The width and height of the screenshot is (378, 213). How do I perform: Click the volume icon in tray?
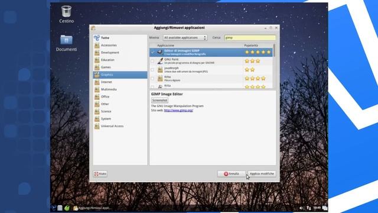point(301,208)
